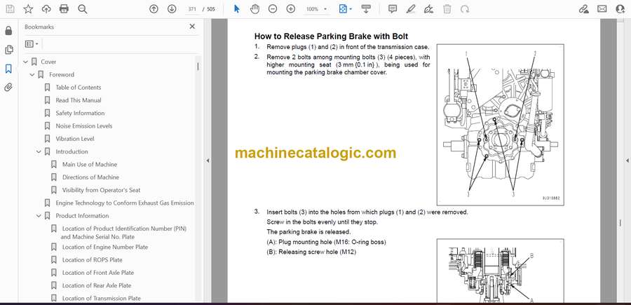631x305 pixels.
Task: Click the transmission case diagram image
Action: coord(500,125)
